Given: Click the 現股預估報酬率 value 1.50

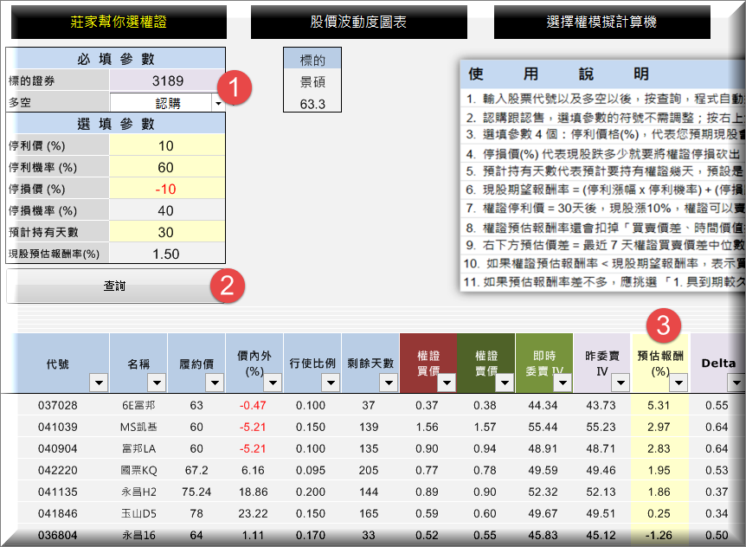Looking at the screenshot, I should pos(167,254).
